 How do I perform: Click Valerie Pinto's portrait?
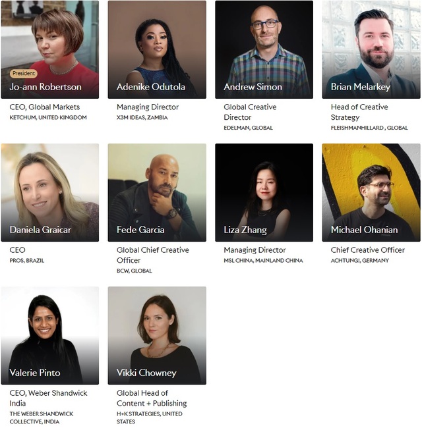pos(50,336)
